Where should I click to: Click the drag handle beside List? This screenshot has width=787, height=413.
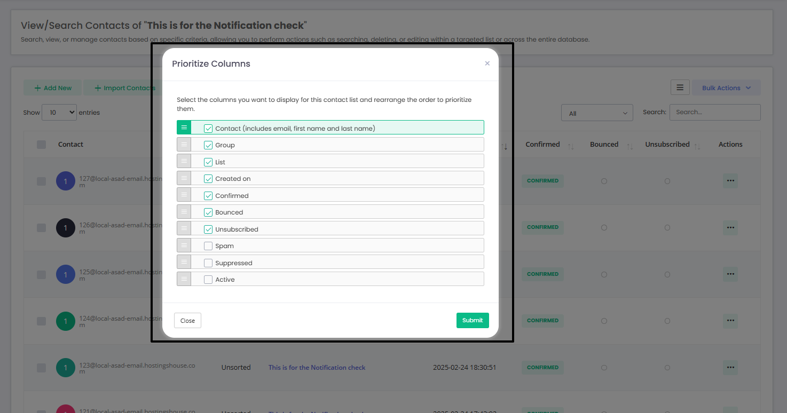[x=184, y=161]
